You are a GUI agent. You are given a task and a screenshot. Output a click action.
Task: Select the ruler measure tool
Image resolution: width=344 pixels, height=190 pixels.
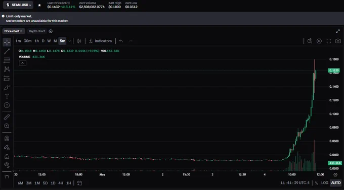point(7,117)
